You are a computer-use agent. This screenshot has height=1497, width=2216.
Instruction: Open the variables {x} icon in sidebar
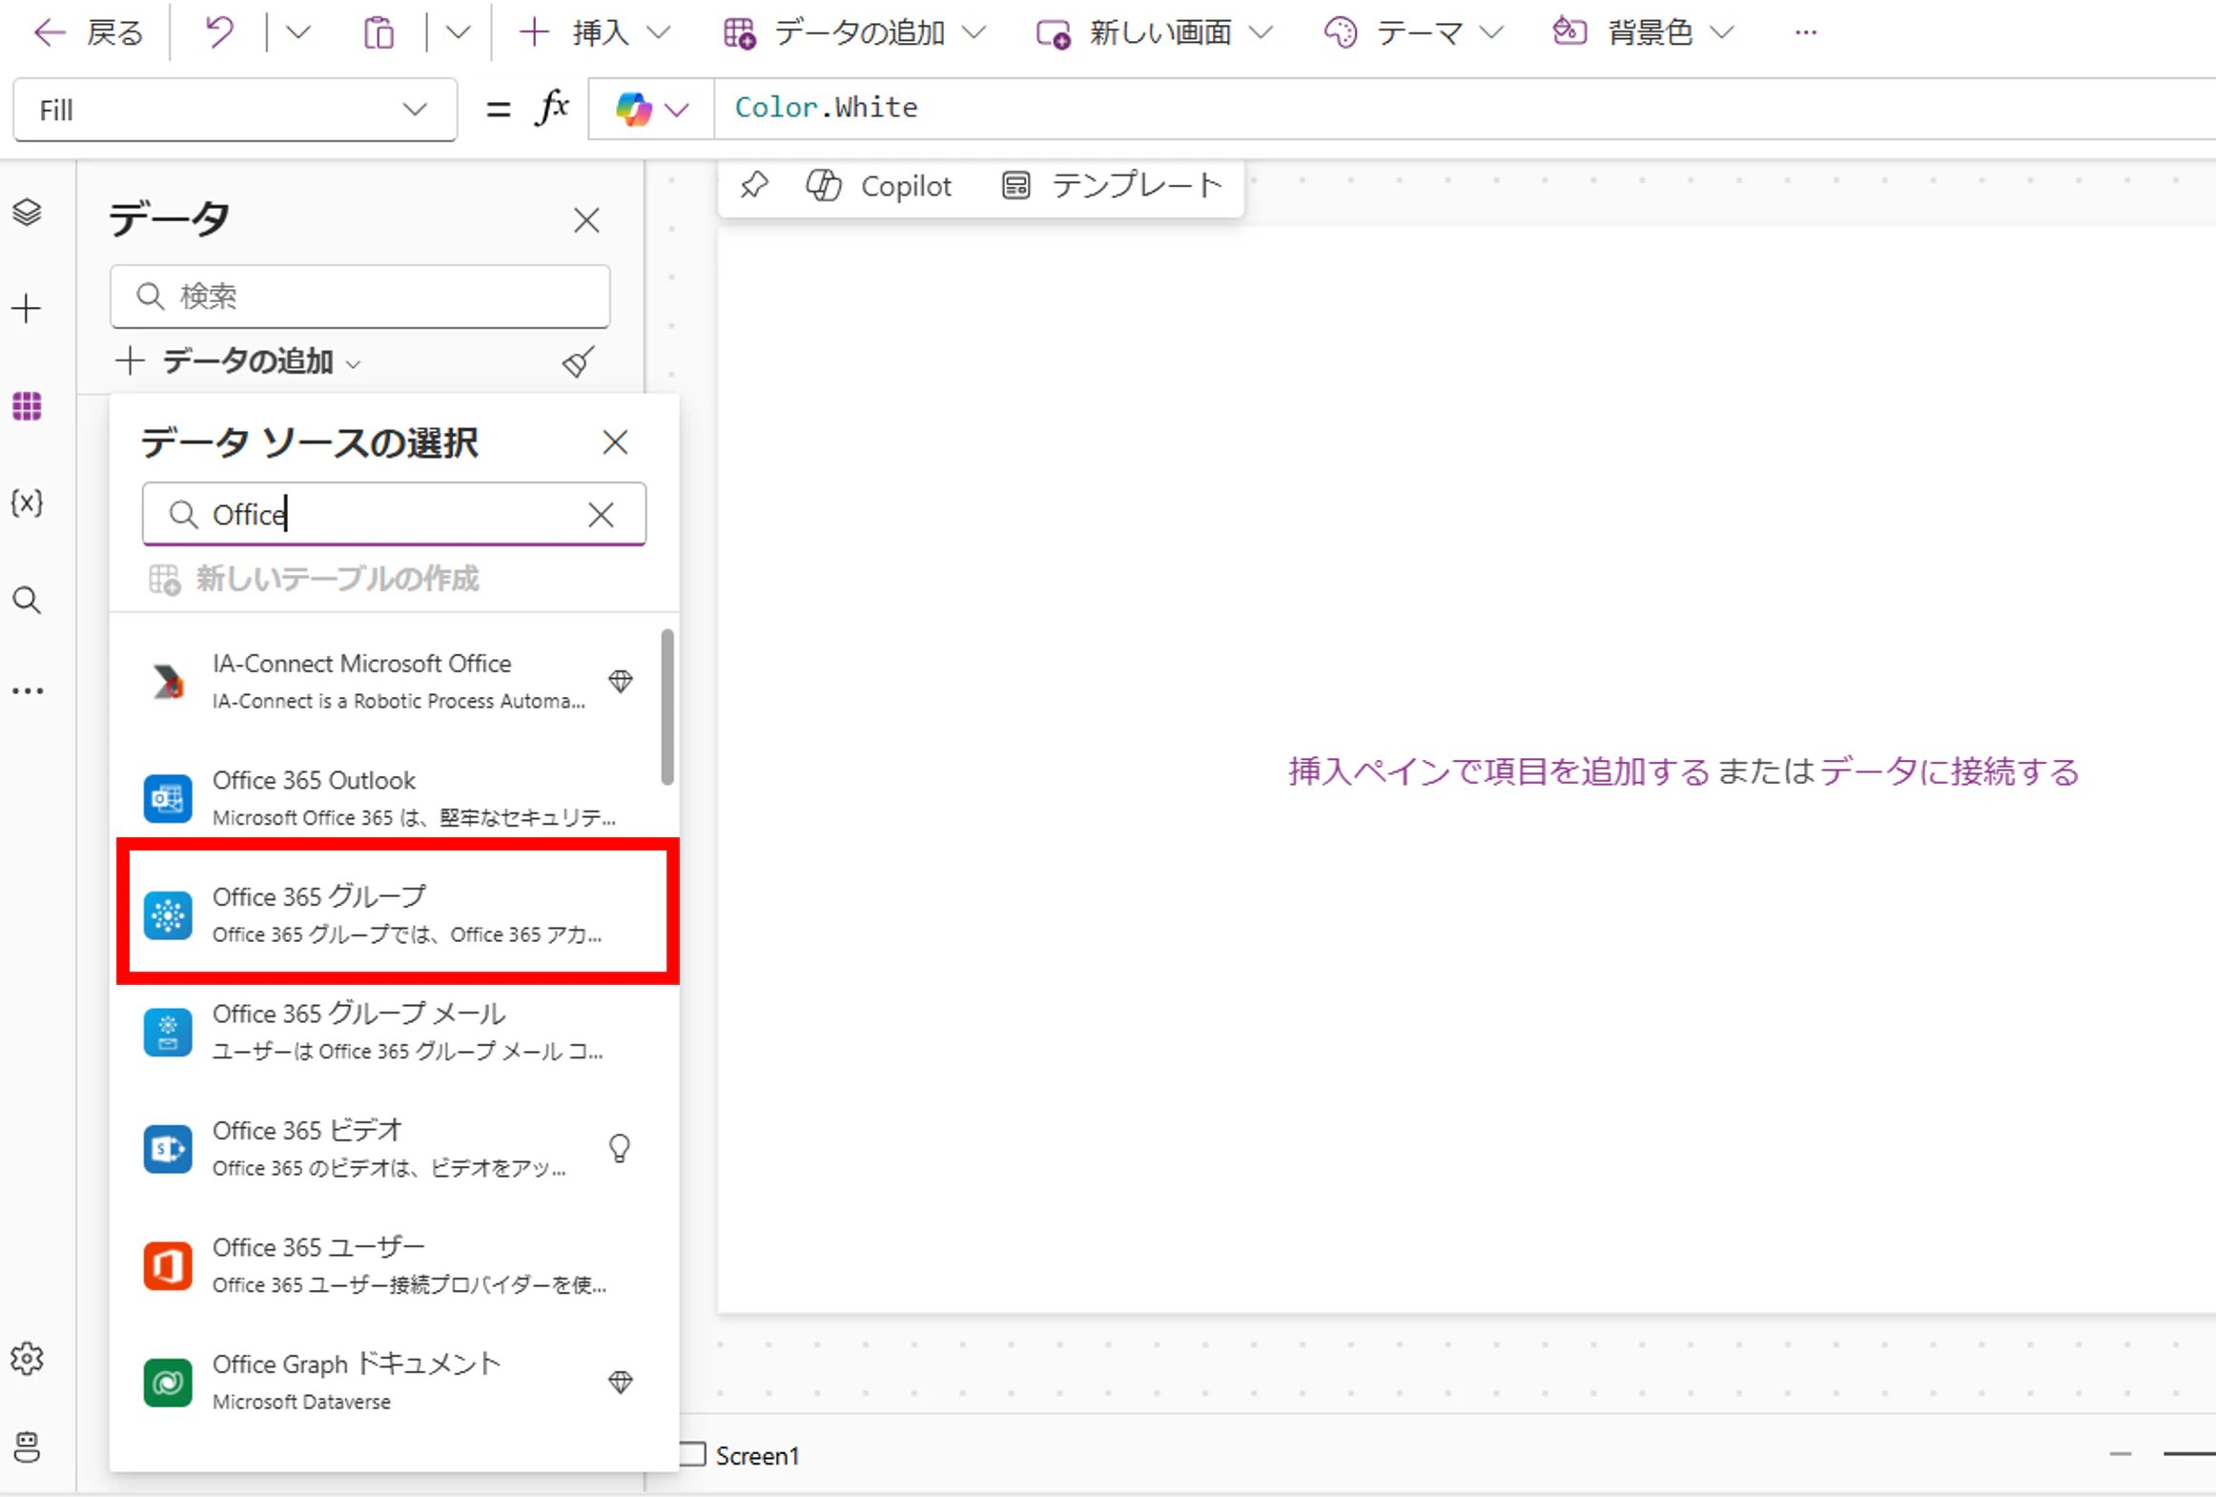coord(27,502)
